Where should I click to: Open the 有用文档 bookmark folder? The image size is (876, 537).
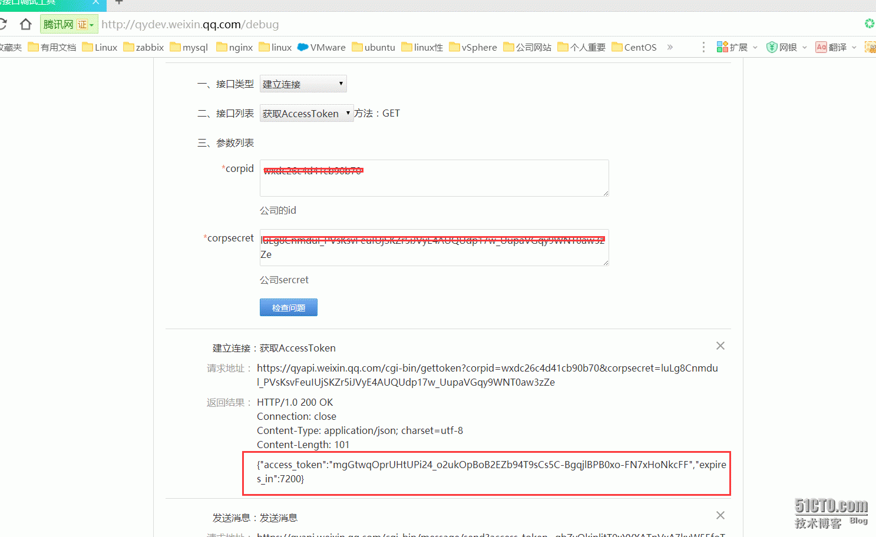click(x=52, y=47)
